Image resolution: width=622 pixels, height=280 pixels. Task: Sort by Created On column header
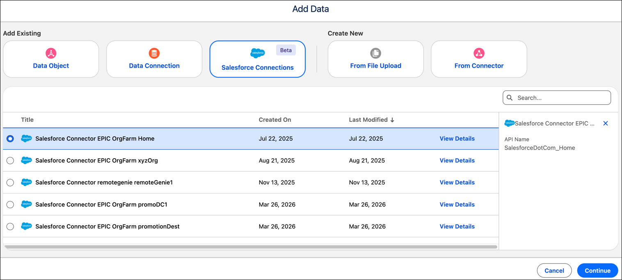(x=275, y=120)
